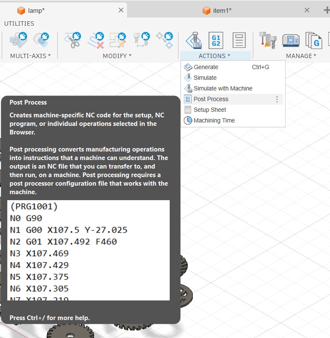This screenshot has height=338, width=330.
Task: Click the orange cube icon on item1 tab
Action: [x=206, y=10]
